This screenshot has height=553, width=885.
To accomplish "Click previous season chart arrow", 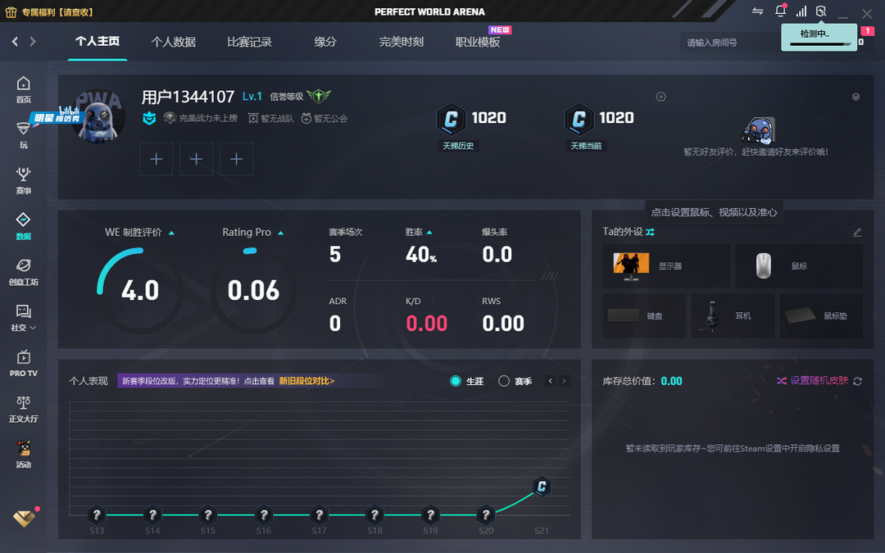I will (551, 381).
